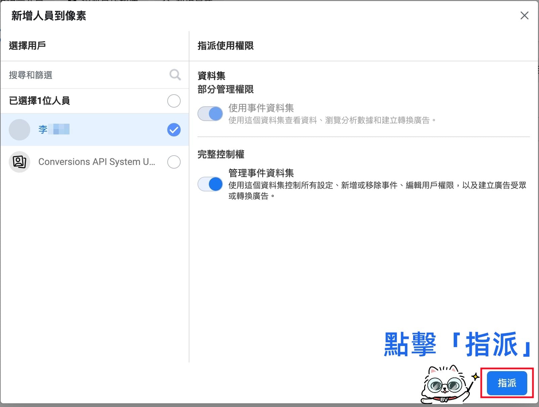This screenshot has width=539, height=407.
Task: Select the Conversions API System User radio
Action: point(174,162)
